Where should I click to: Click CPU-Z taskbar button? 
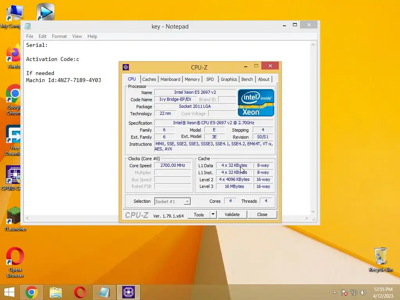coord(128,292)
